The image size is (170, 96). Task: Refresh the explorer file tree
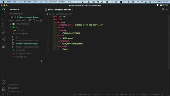[x=37, y=21]
